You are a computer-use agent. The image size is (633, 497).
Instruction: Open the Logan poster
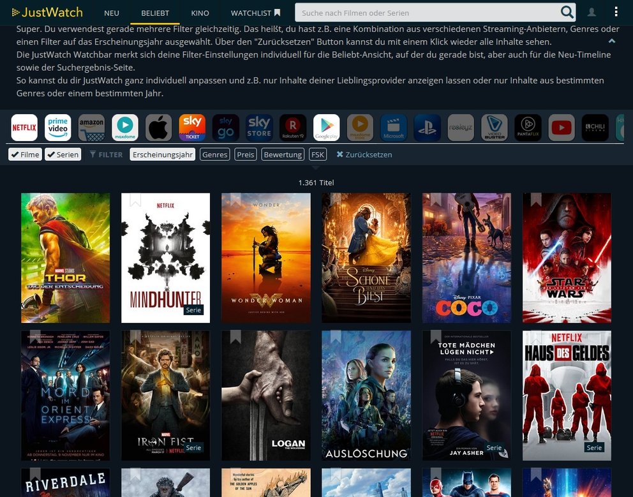266,396
